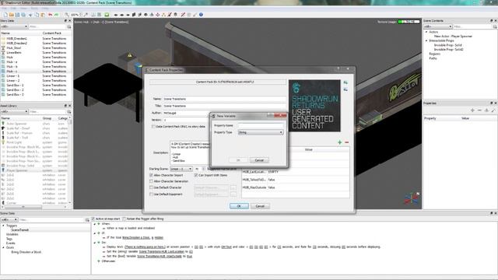The width and height of the screenshot is (498, 280).
Task: Open the Property Type dropdown
Action: click(x=261, y=132)
